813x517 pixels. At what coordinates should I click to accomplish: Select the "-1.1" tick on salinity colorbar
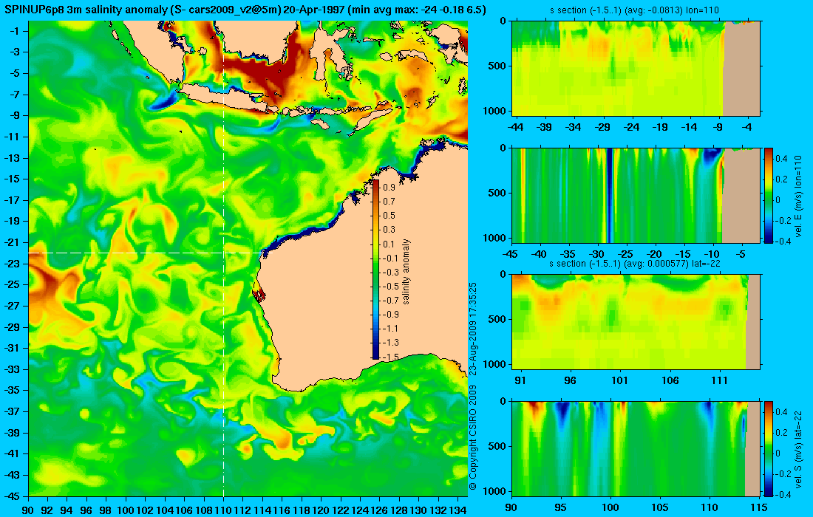click(x=390, y=329)
